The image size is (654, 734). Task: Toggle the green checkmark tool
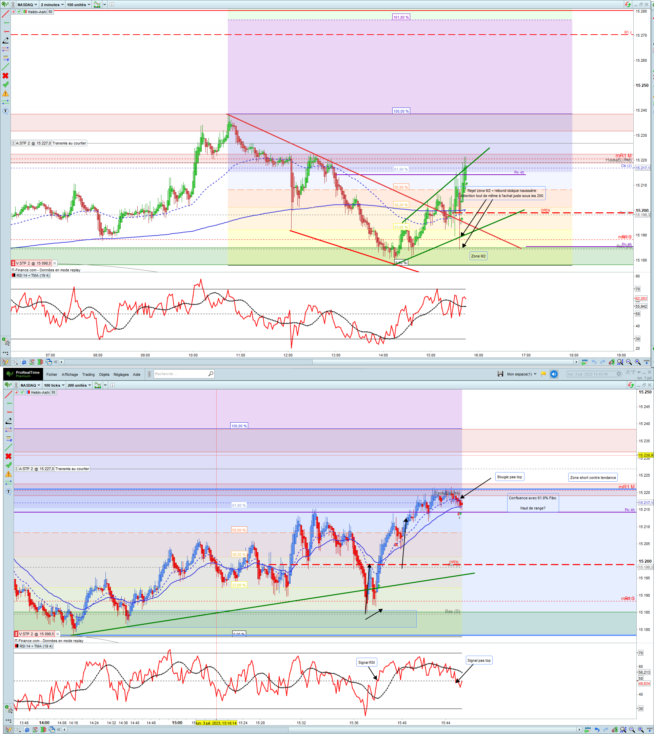coord(5,84)
